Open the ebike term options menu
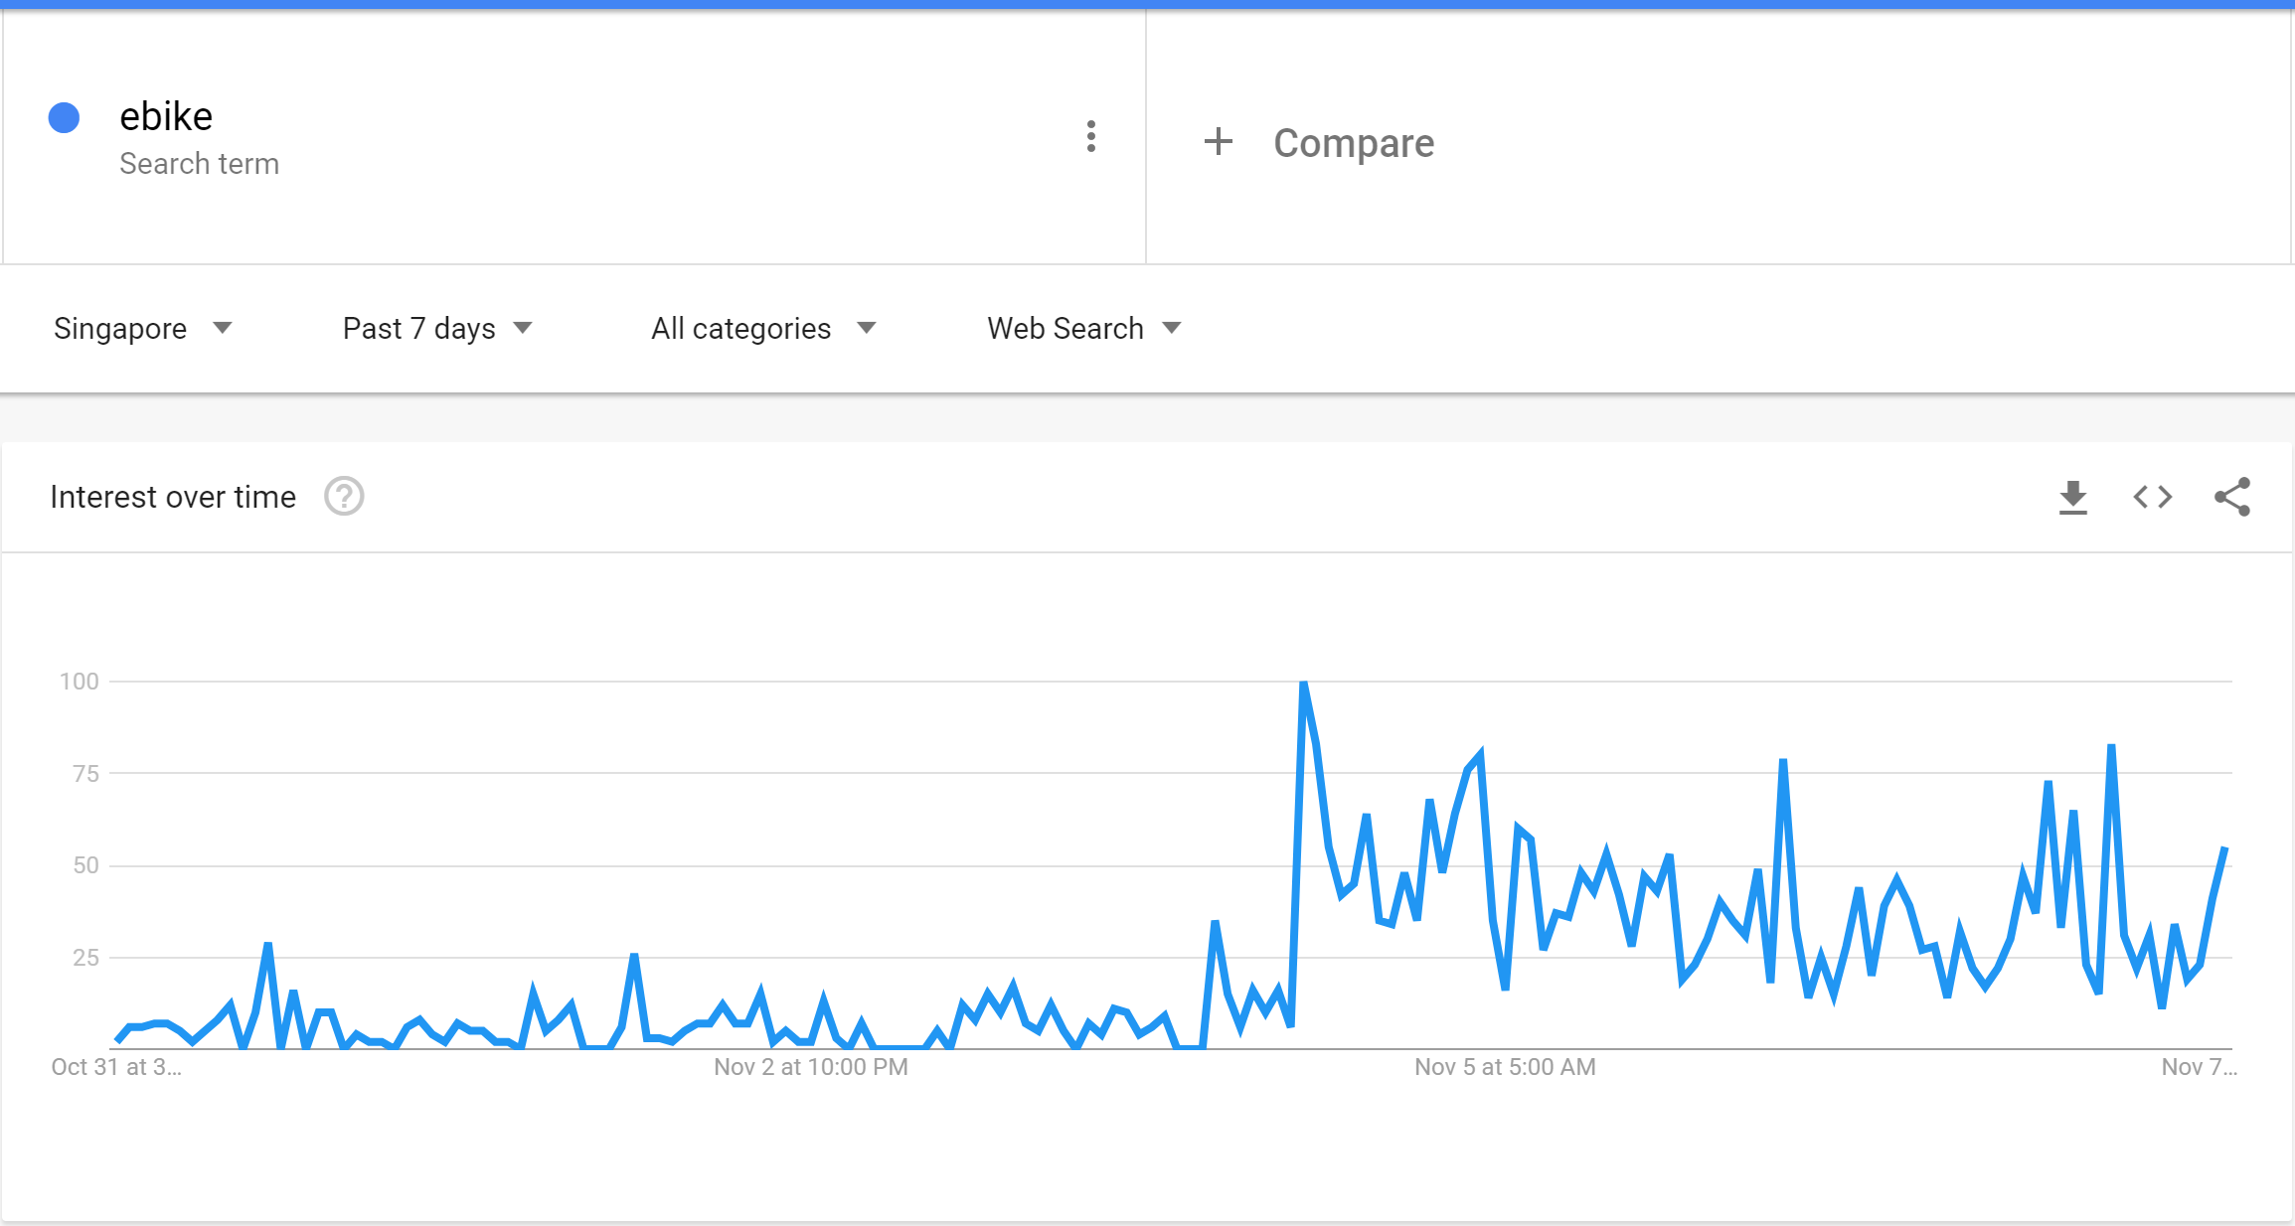The width and height of the screenshot is (2295, 1226). pos(1090,137)
